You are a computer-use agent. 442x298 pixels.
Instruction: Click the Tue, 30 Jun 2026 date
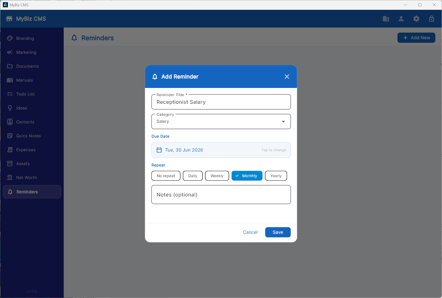click(x=184, y=150)
